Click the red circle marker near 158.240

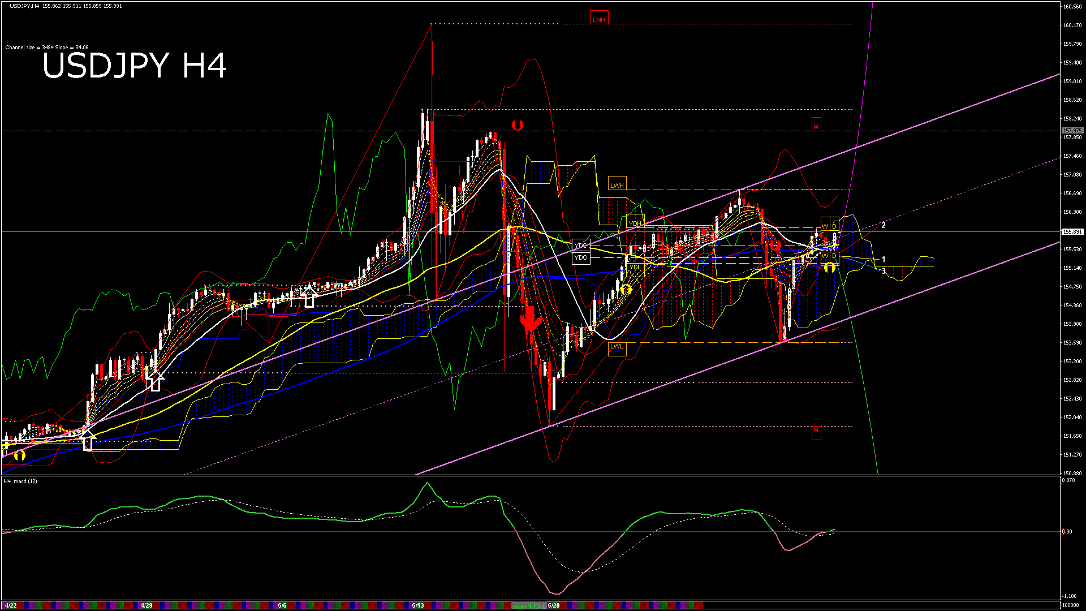pos(517,125)
